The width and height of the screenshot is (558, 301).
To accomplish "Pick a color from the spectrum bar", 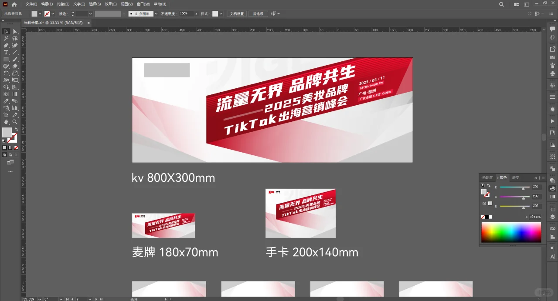I will tap(511, 232).
